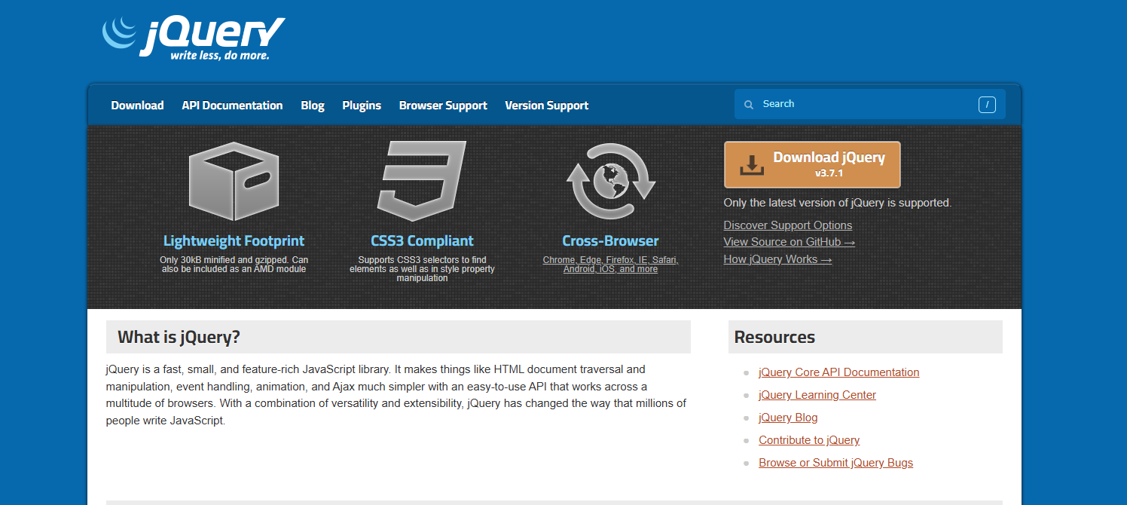Open the How jQuery Works link
The width and height of the screenshot is (1127, 505).
click(x=778, y=259)
